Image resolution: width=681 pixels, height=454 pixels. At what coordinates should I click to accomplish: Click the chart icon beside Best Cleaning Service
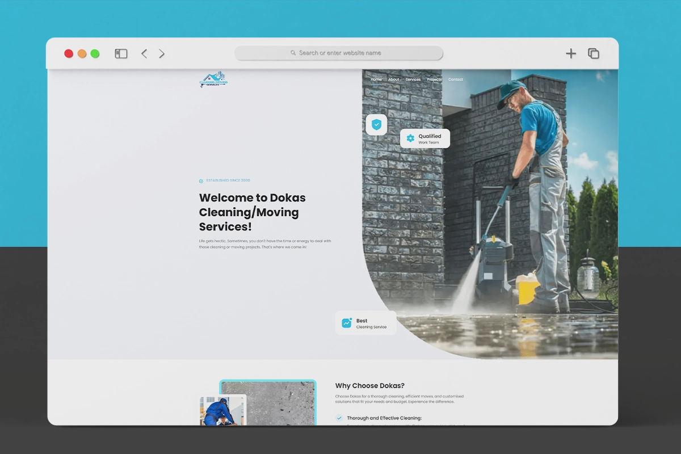(x=347, y=323)
